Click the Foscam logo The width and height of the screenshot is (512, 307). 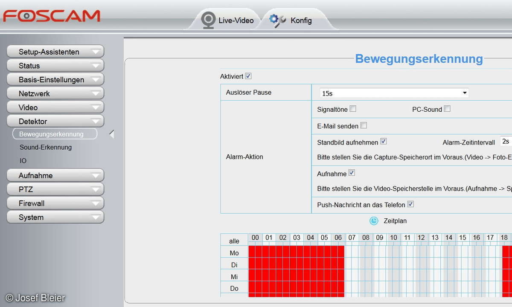52,16
